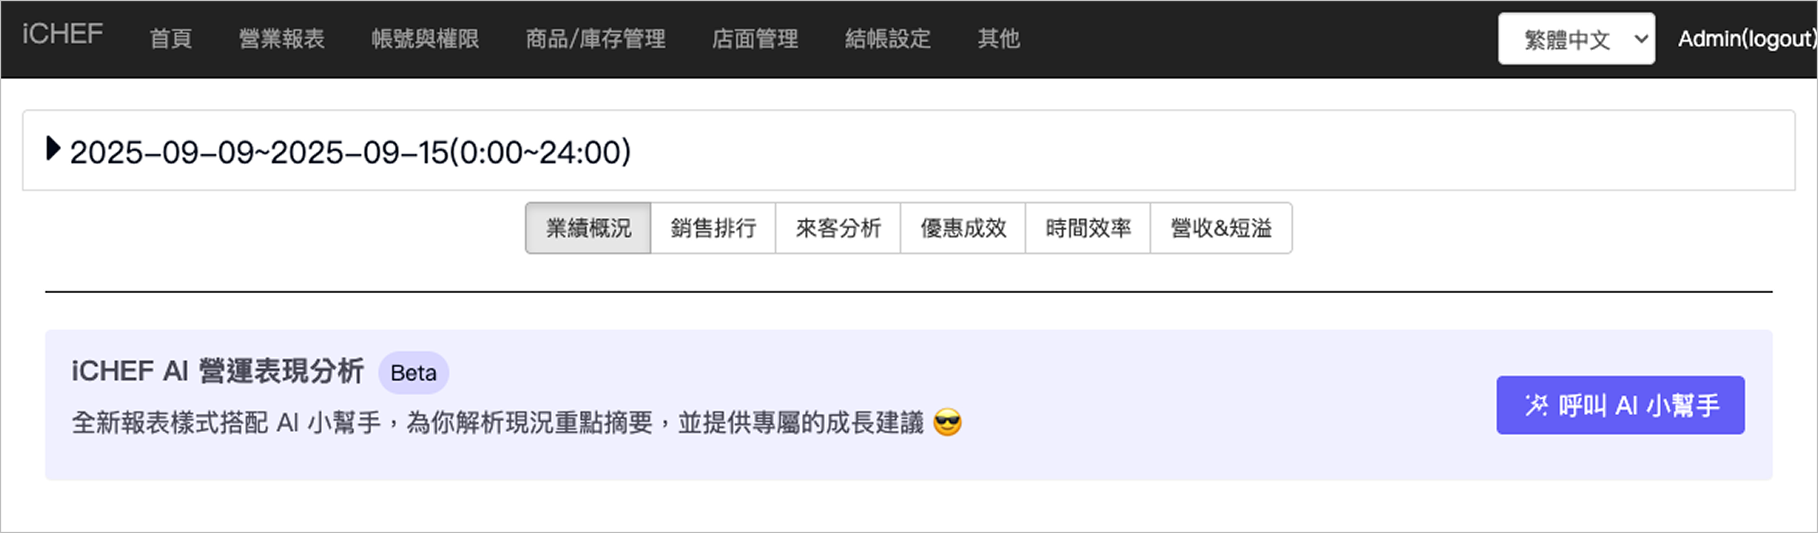
Task: Open the 其他 menu
Action: pyautogui.click(x=998, y=39)
